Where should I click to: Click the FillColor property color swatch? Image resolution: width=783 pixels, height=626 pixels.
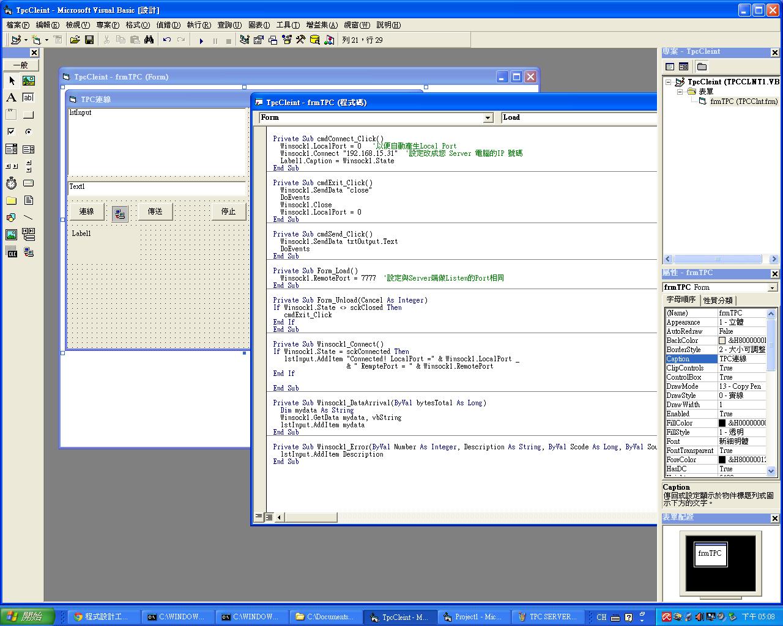722,423
